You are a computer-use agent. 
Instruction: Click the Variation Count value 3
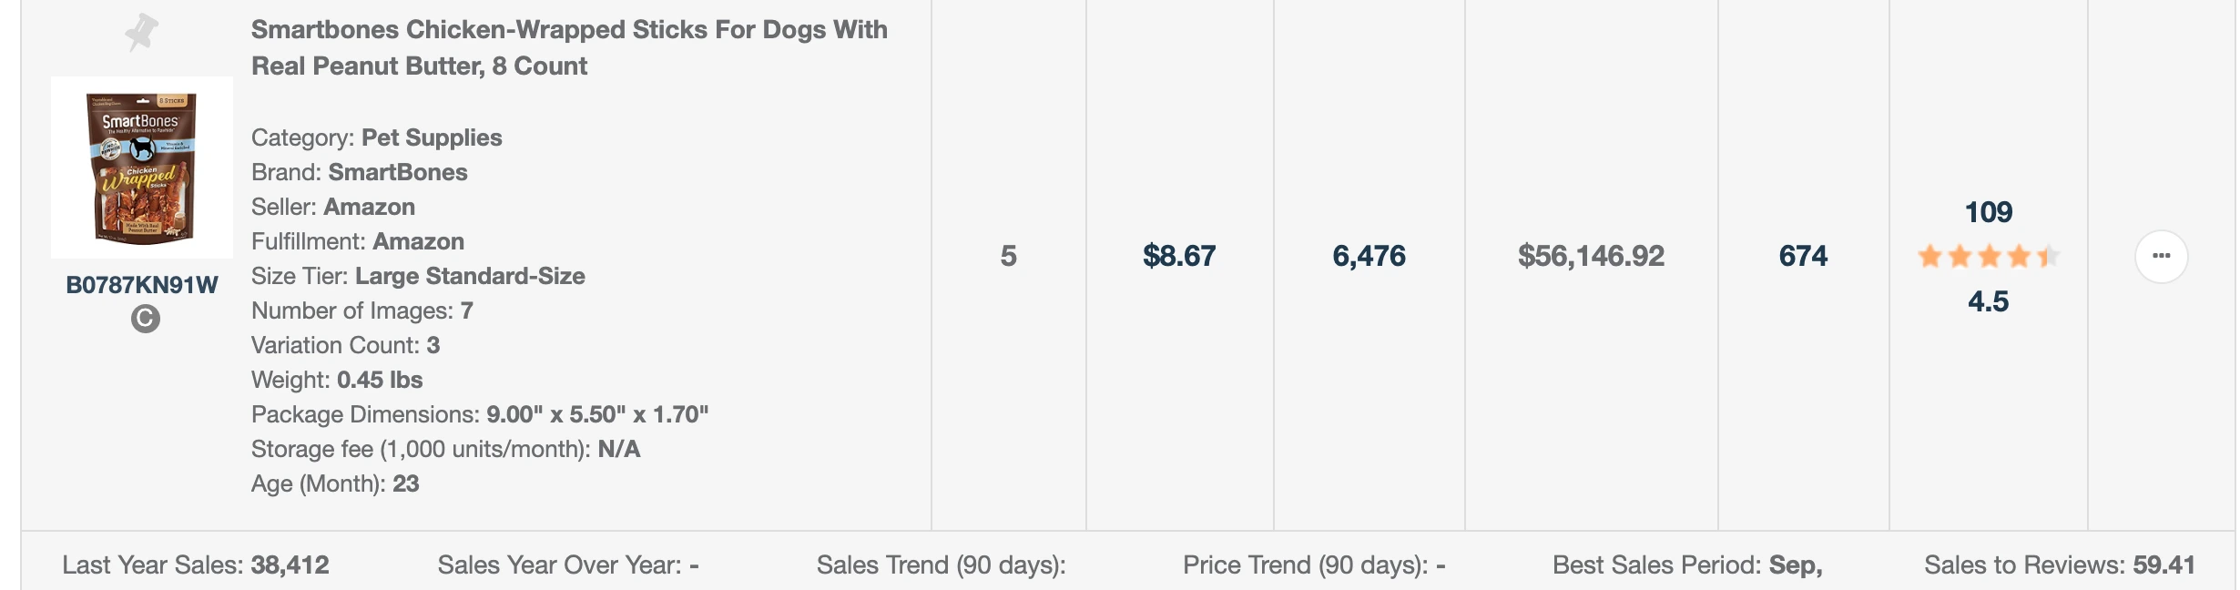pyautogui.click(x=433, y=345)
